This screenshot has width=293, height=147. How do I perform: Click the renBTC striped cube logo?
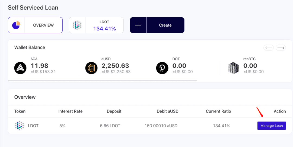click(233, 68)
